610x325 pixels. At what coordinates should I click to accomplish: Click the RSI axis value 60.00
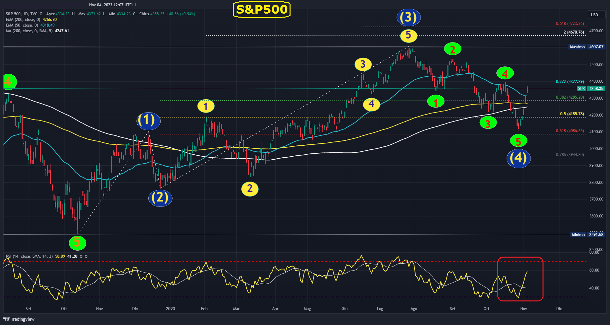pos(594,270)
